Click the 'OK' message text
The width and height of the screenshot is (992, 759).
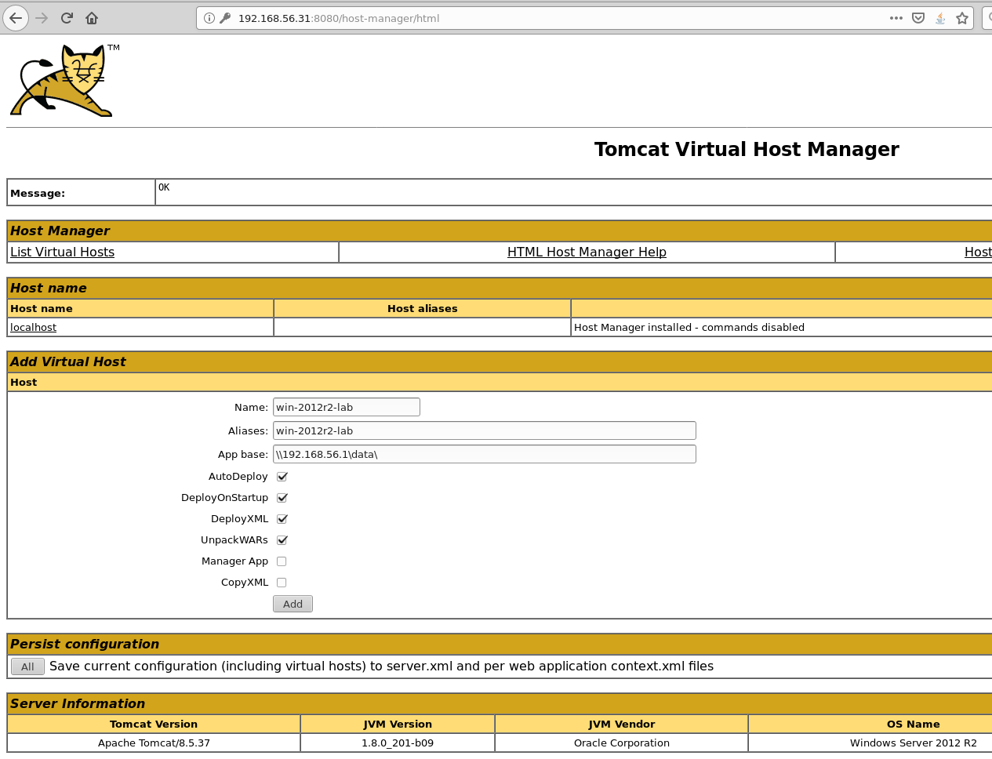[164, 187]
